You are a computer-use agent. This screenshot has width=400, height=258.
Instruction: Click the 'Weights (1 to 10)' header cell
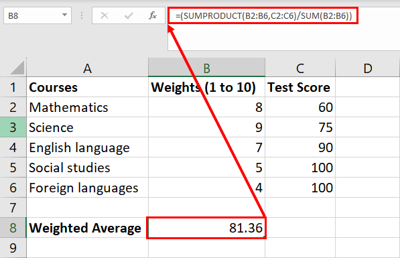coord(206,87)
